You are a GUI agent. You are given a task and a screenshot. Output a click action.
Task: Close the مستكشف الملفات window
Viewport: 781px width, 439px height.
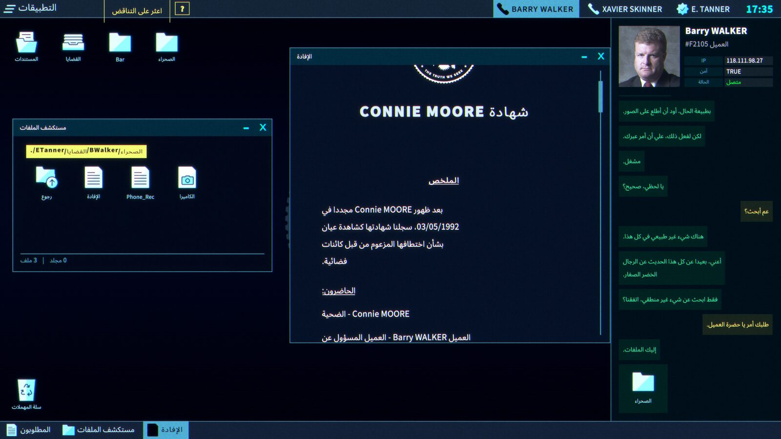click(263, 127)
